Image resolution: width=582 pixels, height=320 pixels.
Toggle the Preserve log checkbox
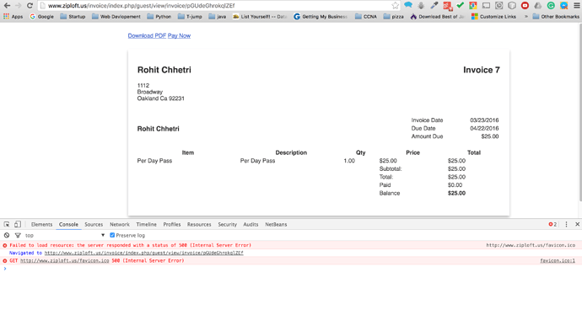pyautogui.click(x=112, y=235)
